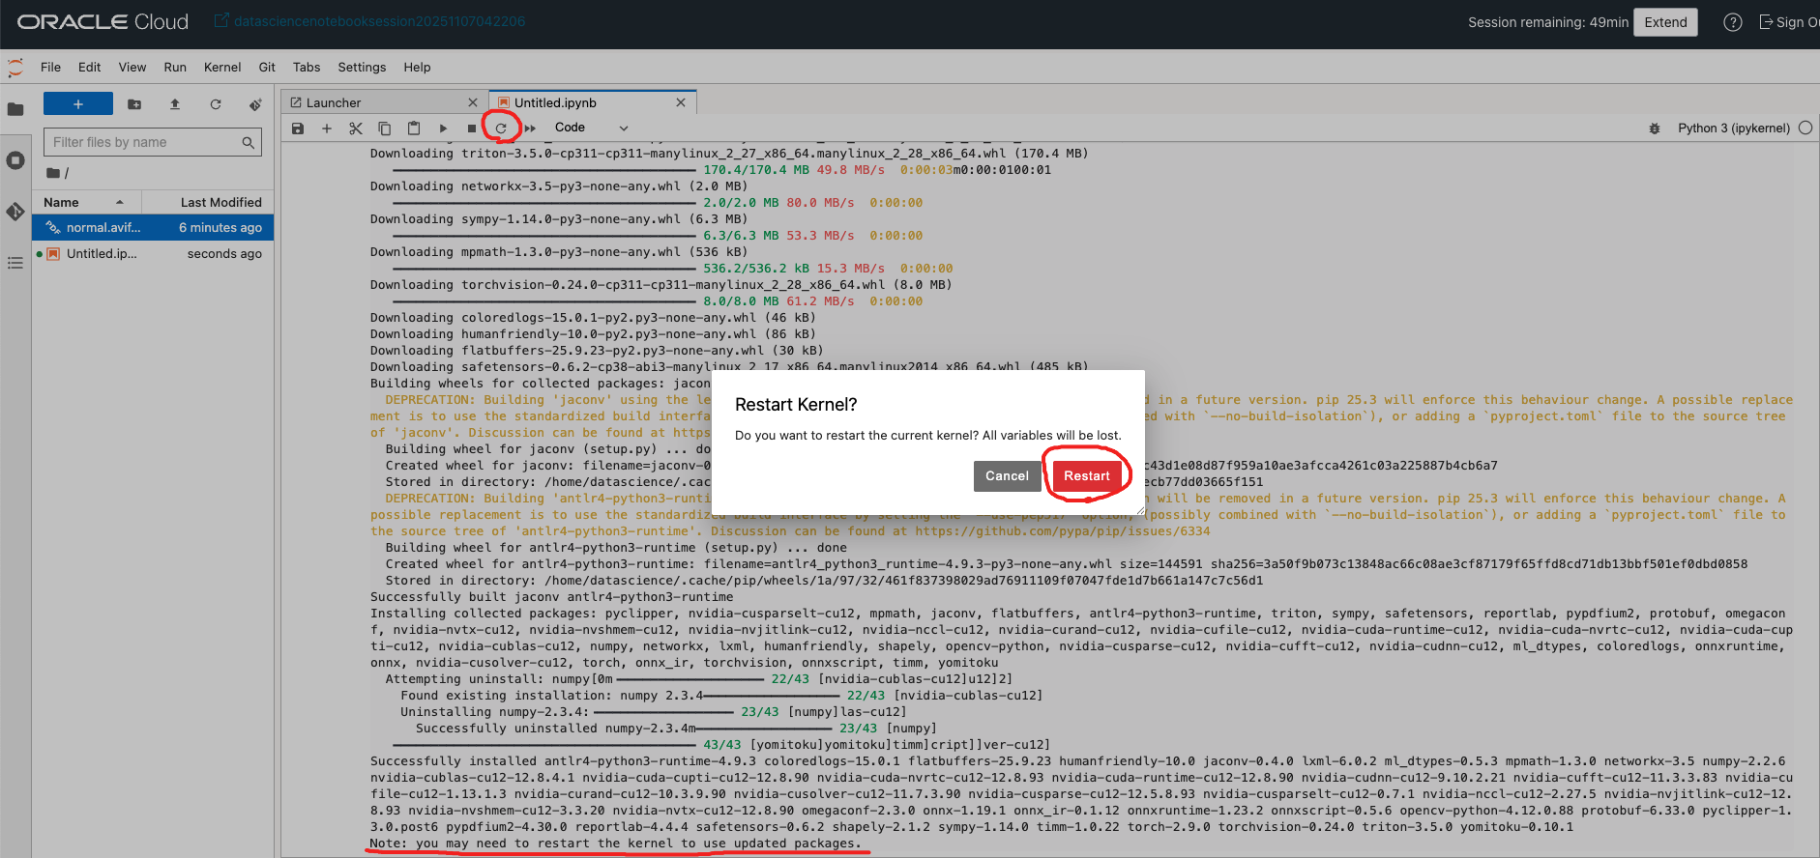Screen dimensions: 1820x858
Task: Open the Settings menu
Action: point(362,67)
